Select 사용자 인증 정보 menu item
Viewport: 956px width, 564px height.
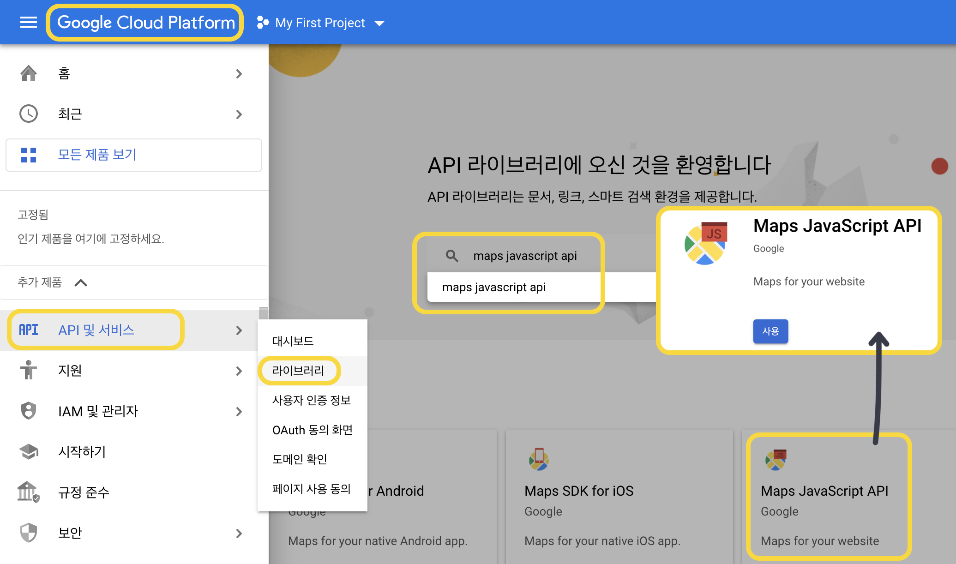(x=312, y=400)
